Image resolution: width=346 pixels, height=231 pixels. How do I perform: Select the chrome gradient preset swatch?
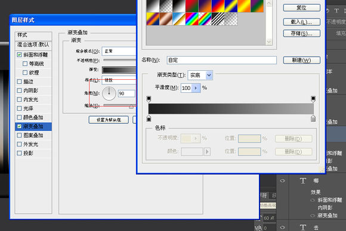pyautogui.click(x=179, y=19)
